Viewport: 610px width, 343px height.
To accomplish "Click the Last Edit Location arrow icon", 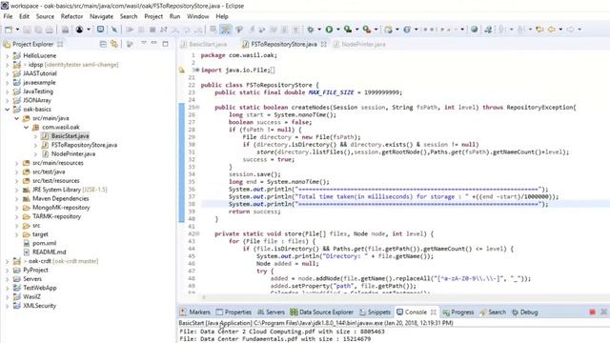I will pos(539,30).
